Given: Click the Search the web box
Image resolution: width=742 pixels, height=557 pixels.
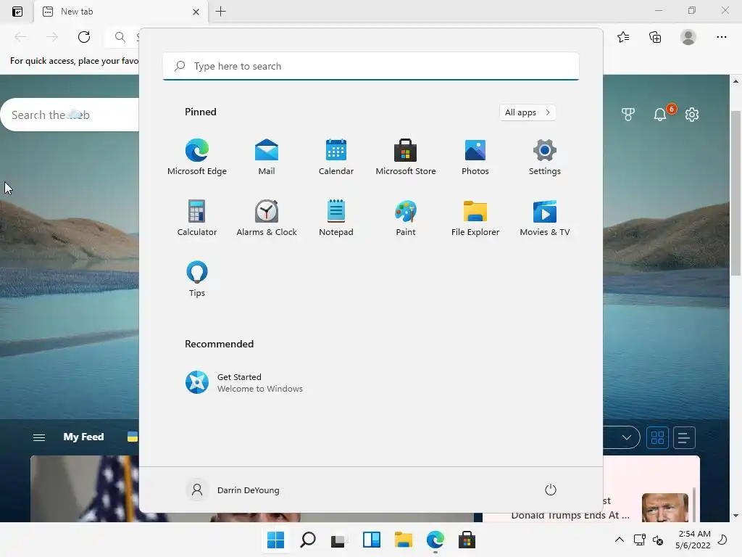Looking at the screenshot, I should tap(71, 115).
